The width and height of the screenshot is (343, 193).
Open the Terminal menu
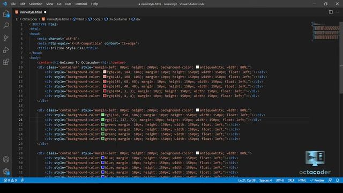point(81,4)
